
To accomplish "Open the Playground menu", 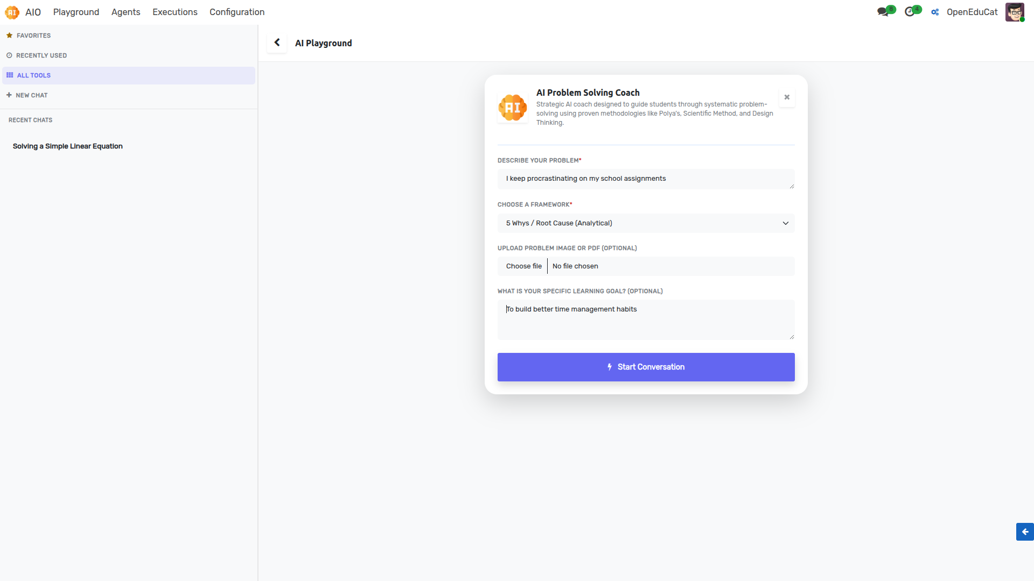I will coord(76,12).
